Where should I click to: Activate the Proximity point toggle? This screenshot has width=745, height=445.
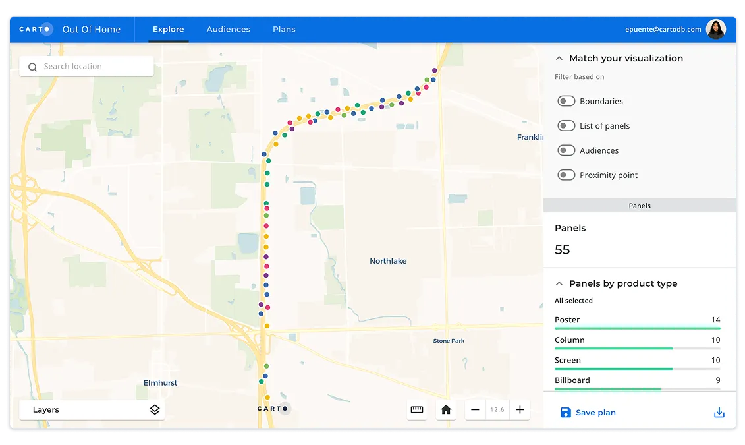point(566,175)
